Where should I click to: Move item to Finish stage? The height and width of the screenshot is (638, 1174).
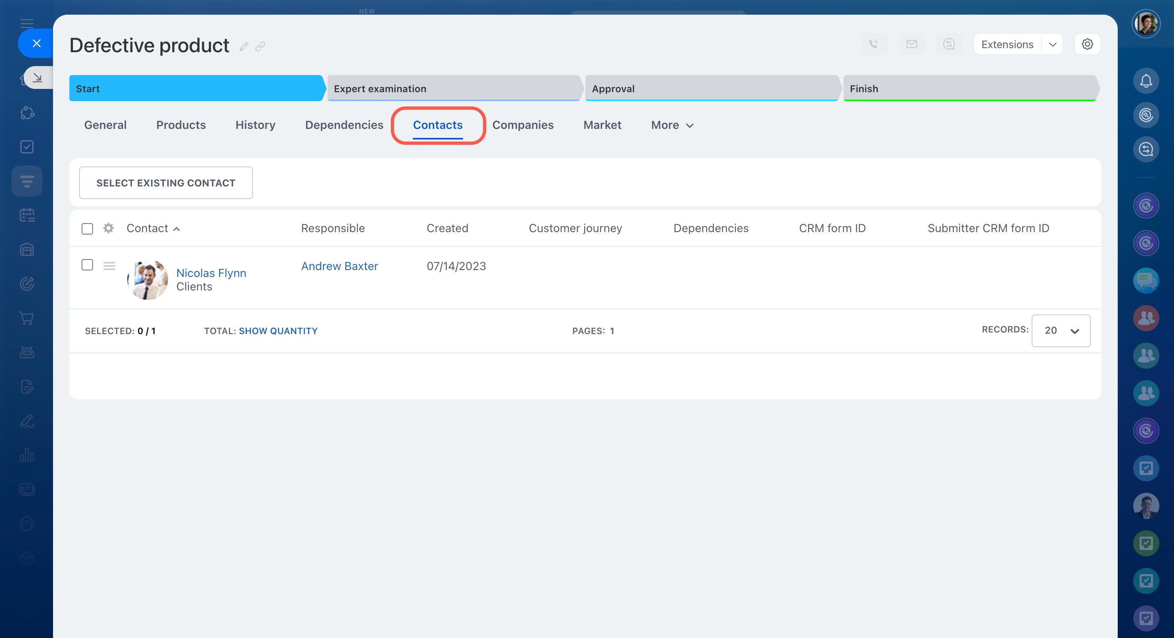pos(971,89)
